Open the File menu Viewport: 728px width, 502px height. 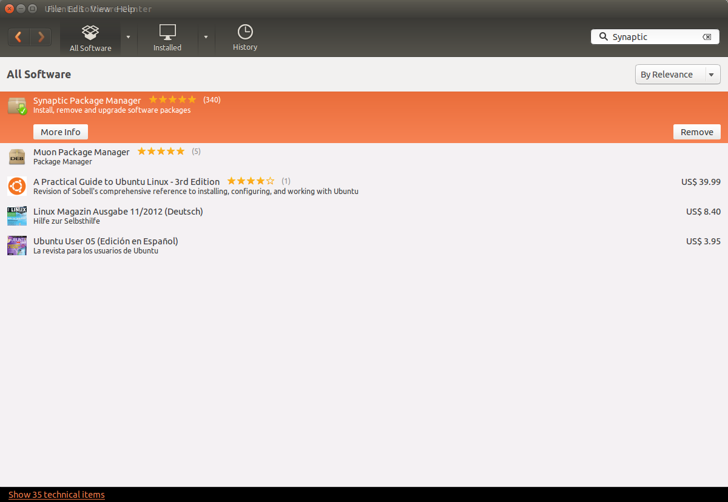tap(54, 9)
